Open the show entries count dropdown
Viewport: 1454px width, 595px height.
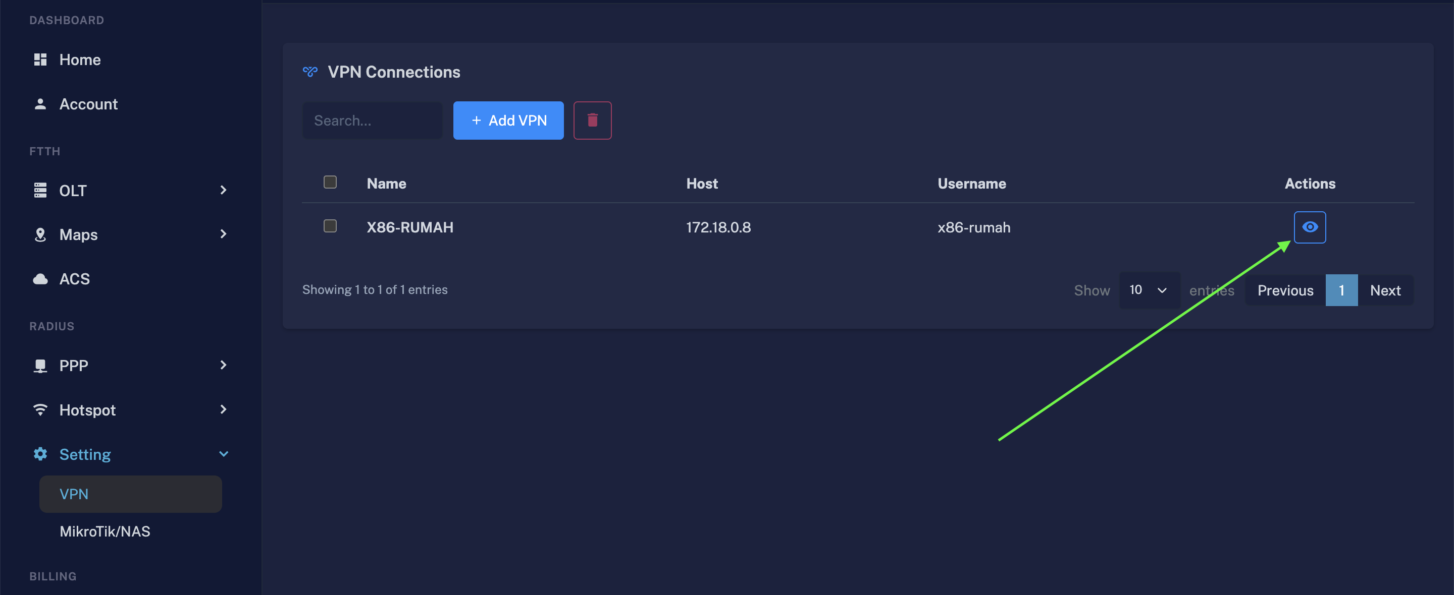[x=1149, y=290]
